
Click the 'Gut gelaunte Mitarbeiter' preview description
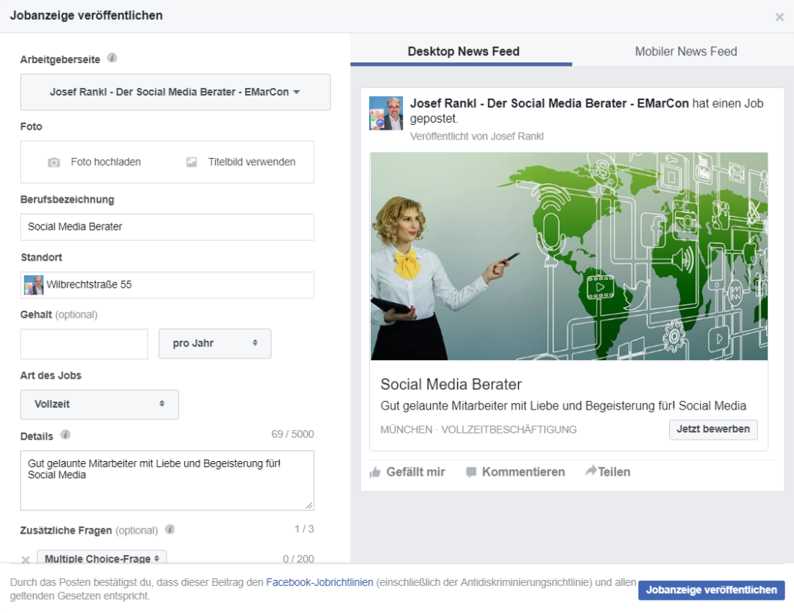[x=563, y=406]
